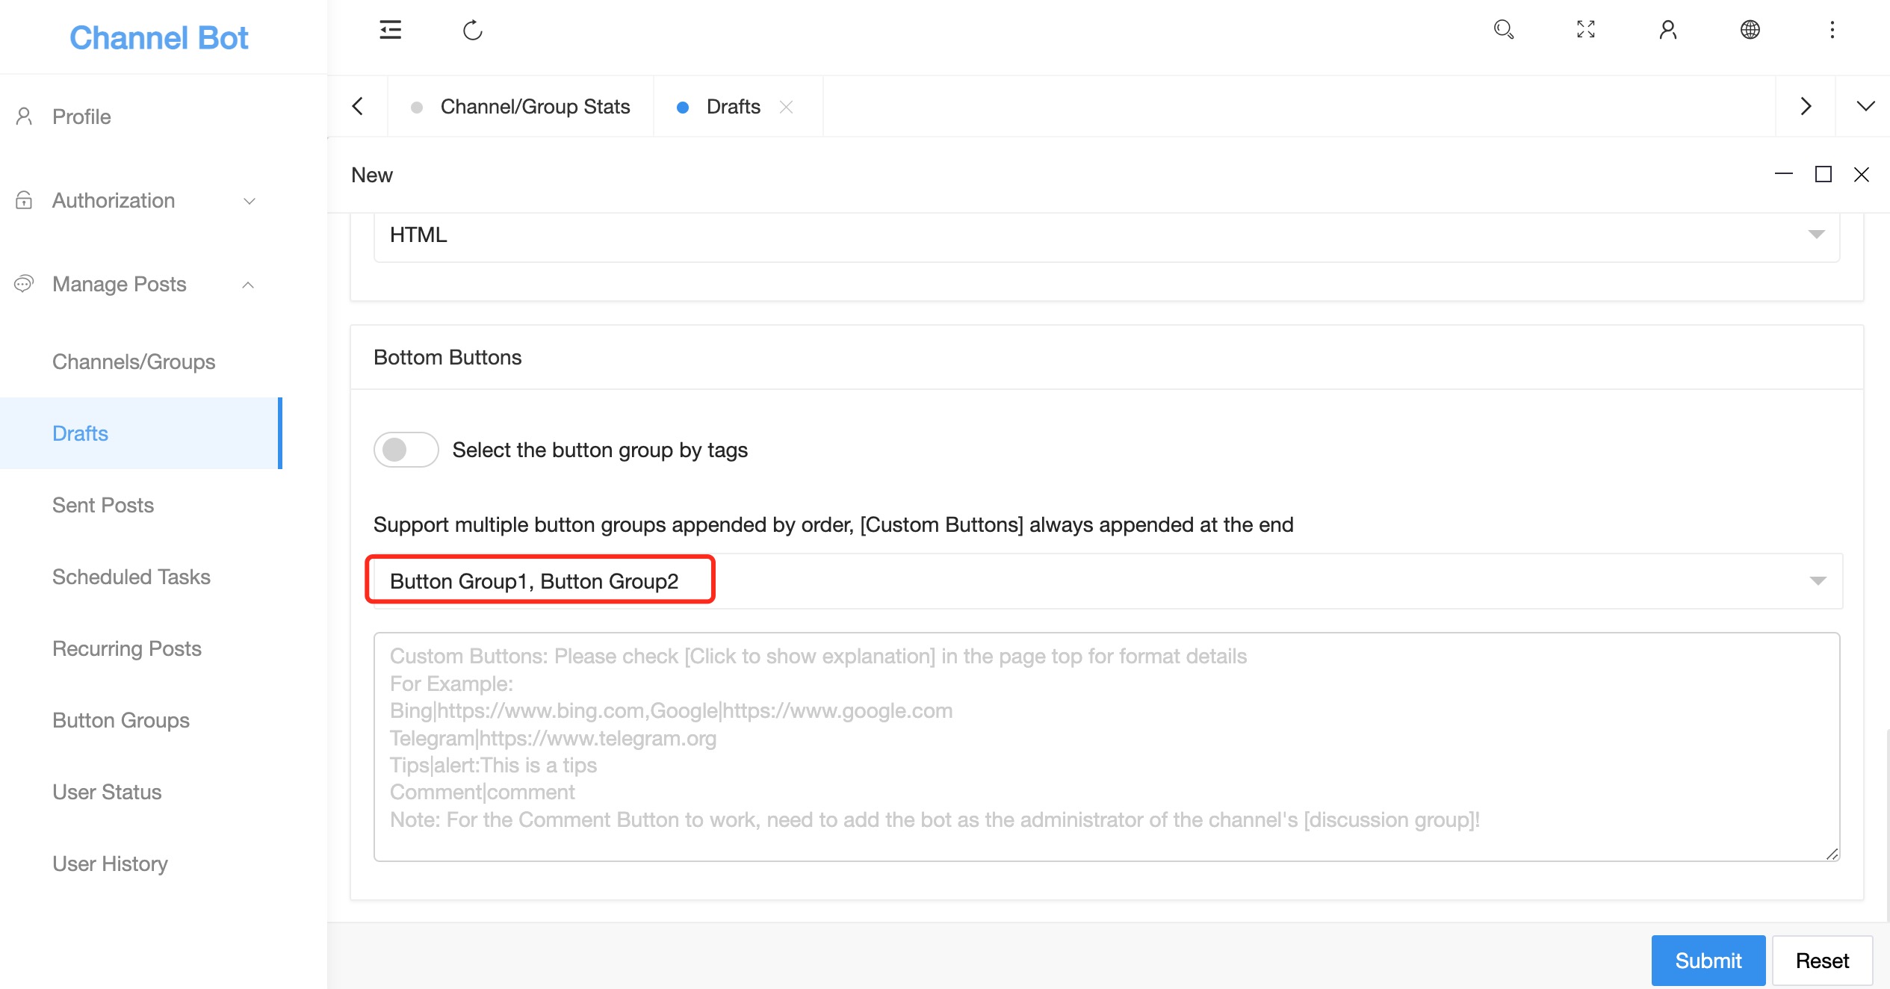Close the Drafts tab
This screenshot has height=989, width=1890.
coord(786,107)
